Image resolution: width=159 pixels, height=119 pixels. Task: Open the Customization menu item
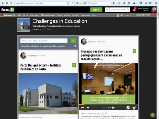34,15
